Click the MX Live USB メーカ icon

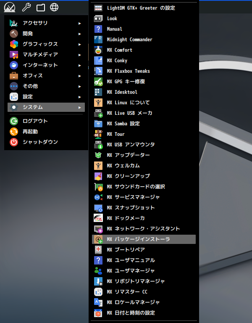(98, 113)
